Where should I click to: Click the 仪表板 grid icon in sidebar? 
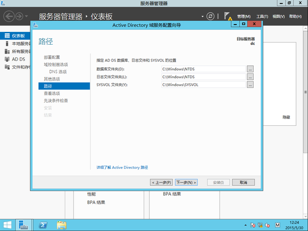(7, 36)
